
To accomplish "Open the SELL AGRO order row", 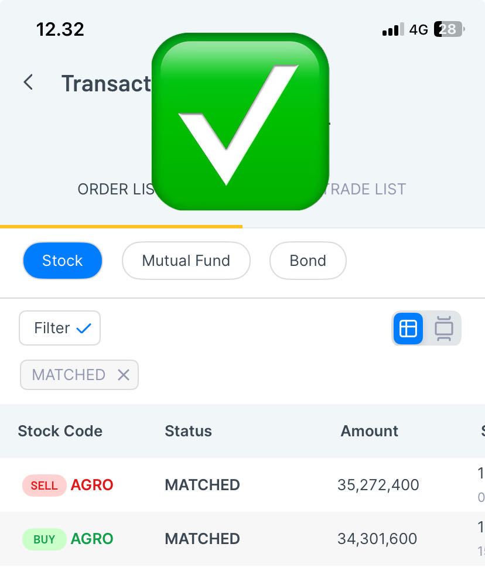I will point(243,485).
